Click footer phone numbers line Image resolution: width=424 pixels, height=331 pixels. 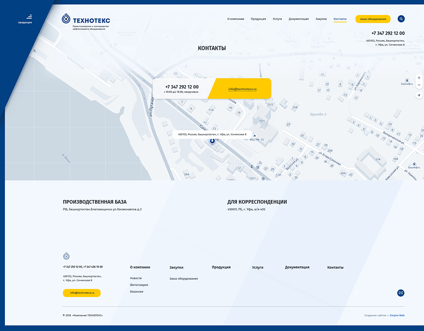tap(83, 267)
